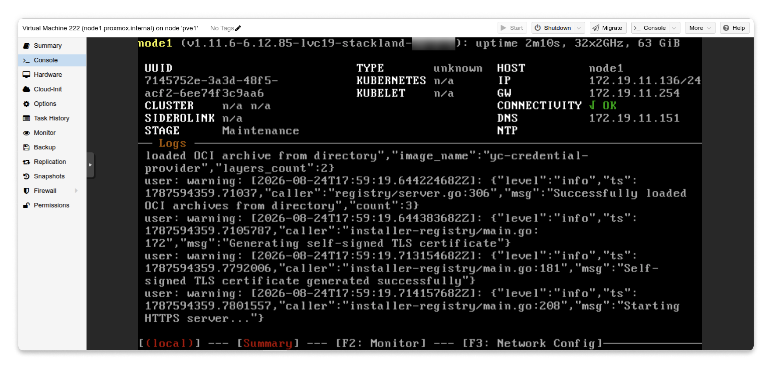This screenshot has height=369, width=772.
Task: Expand the Firewall submenu arrow
Action: pos(76,191)
